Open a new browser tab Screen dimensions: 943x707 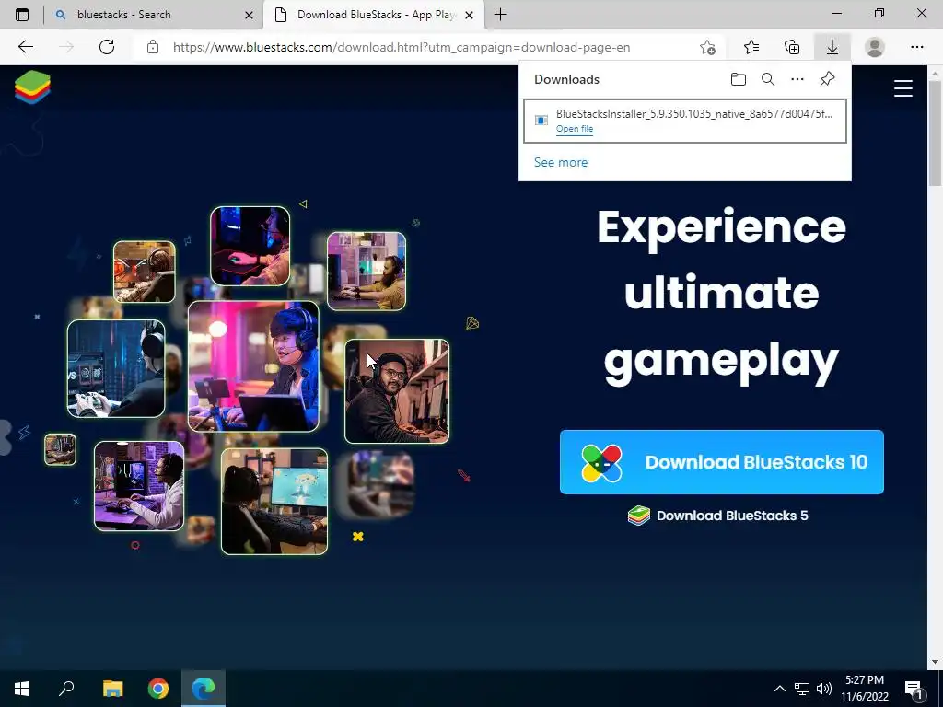(x=500, y=15)
